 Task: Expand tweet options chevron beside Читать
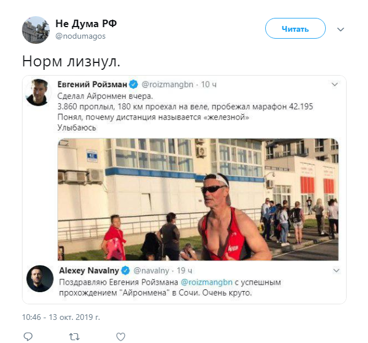(340, 29)
